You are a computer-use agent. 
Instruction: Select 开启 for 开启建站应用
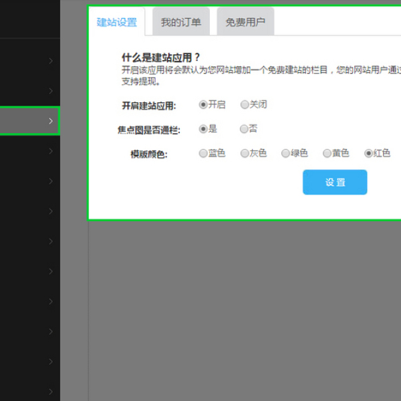point(203,105)
